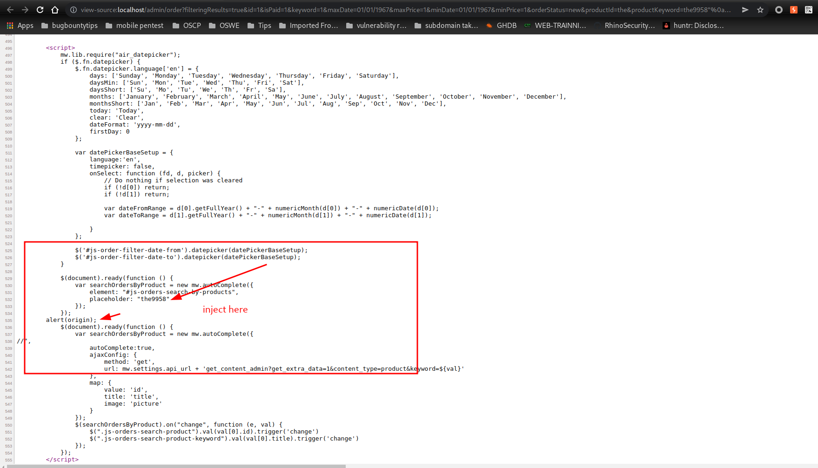Viewport: 818px width, 468px height.
Task: Click the url: mw.settings.api_url line
Action: tap(284, 369)
